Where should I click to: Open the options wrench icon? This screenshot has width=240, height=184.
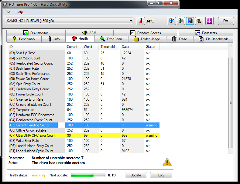click(199, 21)
